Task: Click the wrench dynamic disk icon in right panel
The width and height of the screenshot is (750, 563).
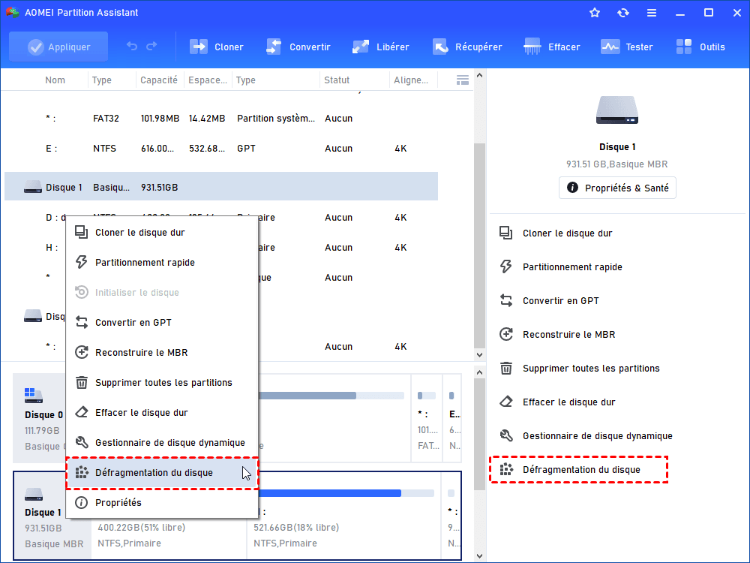Action: click(x=506, y=435)
